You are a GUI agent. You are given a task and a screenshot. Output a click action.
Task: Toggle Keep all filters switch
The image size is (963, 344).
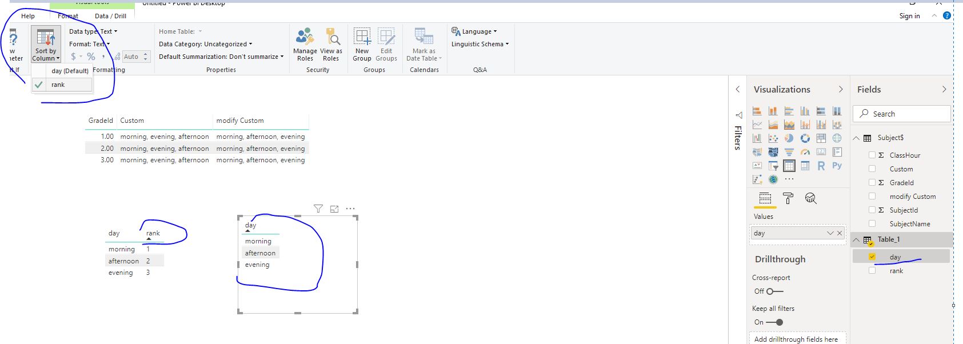click(x=774, y=322)
